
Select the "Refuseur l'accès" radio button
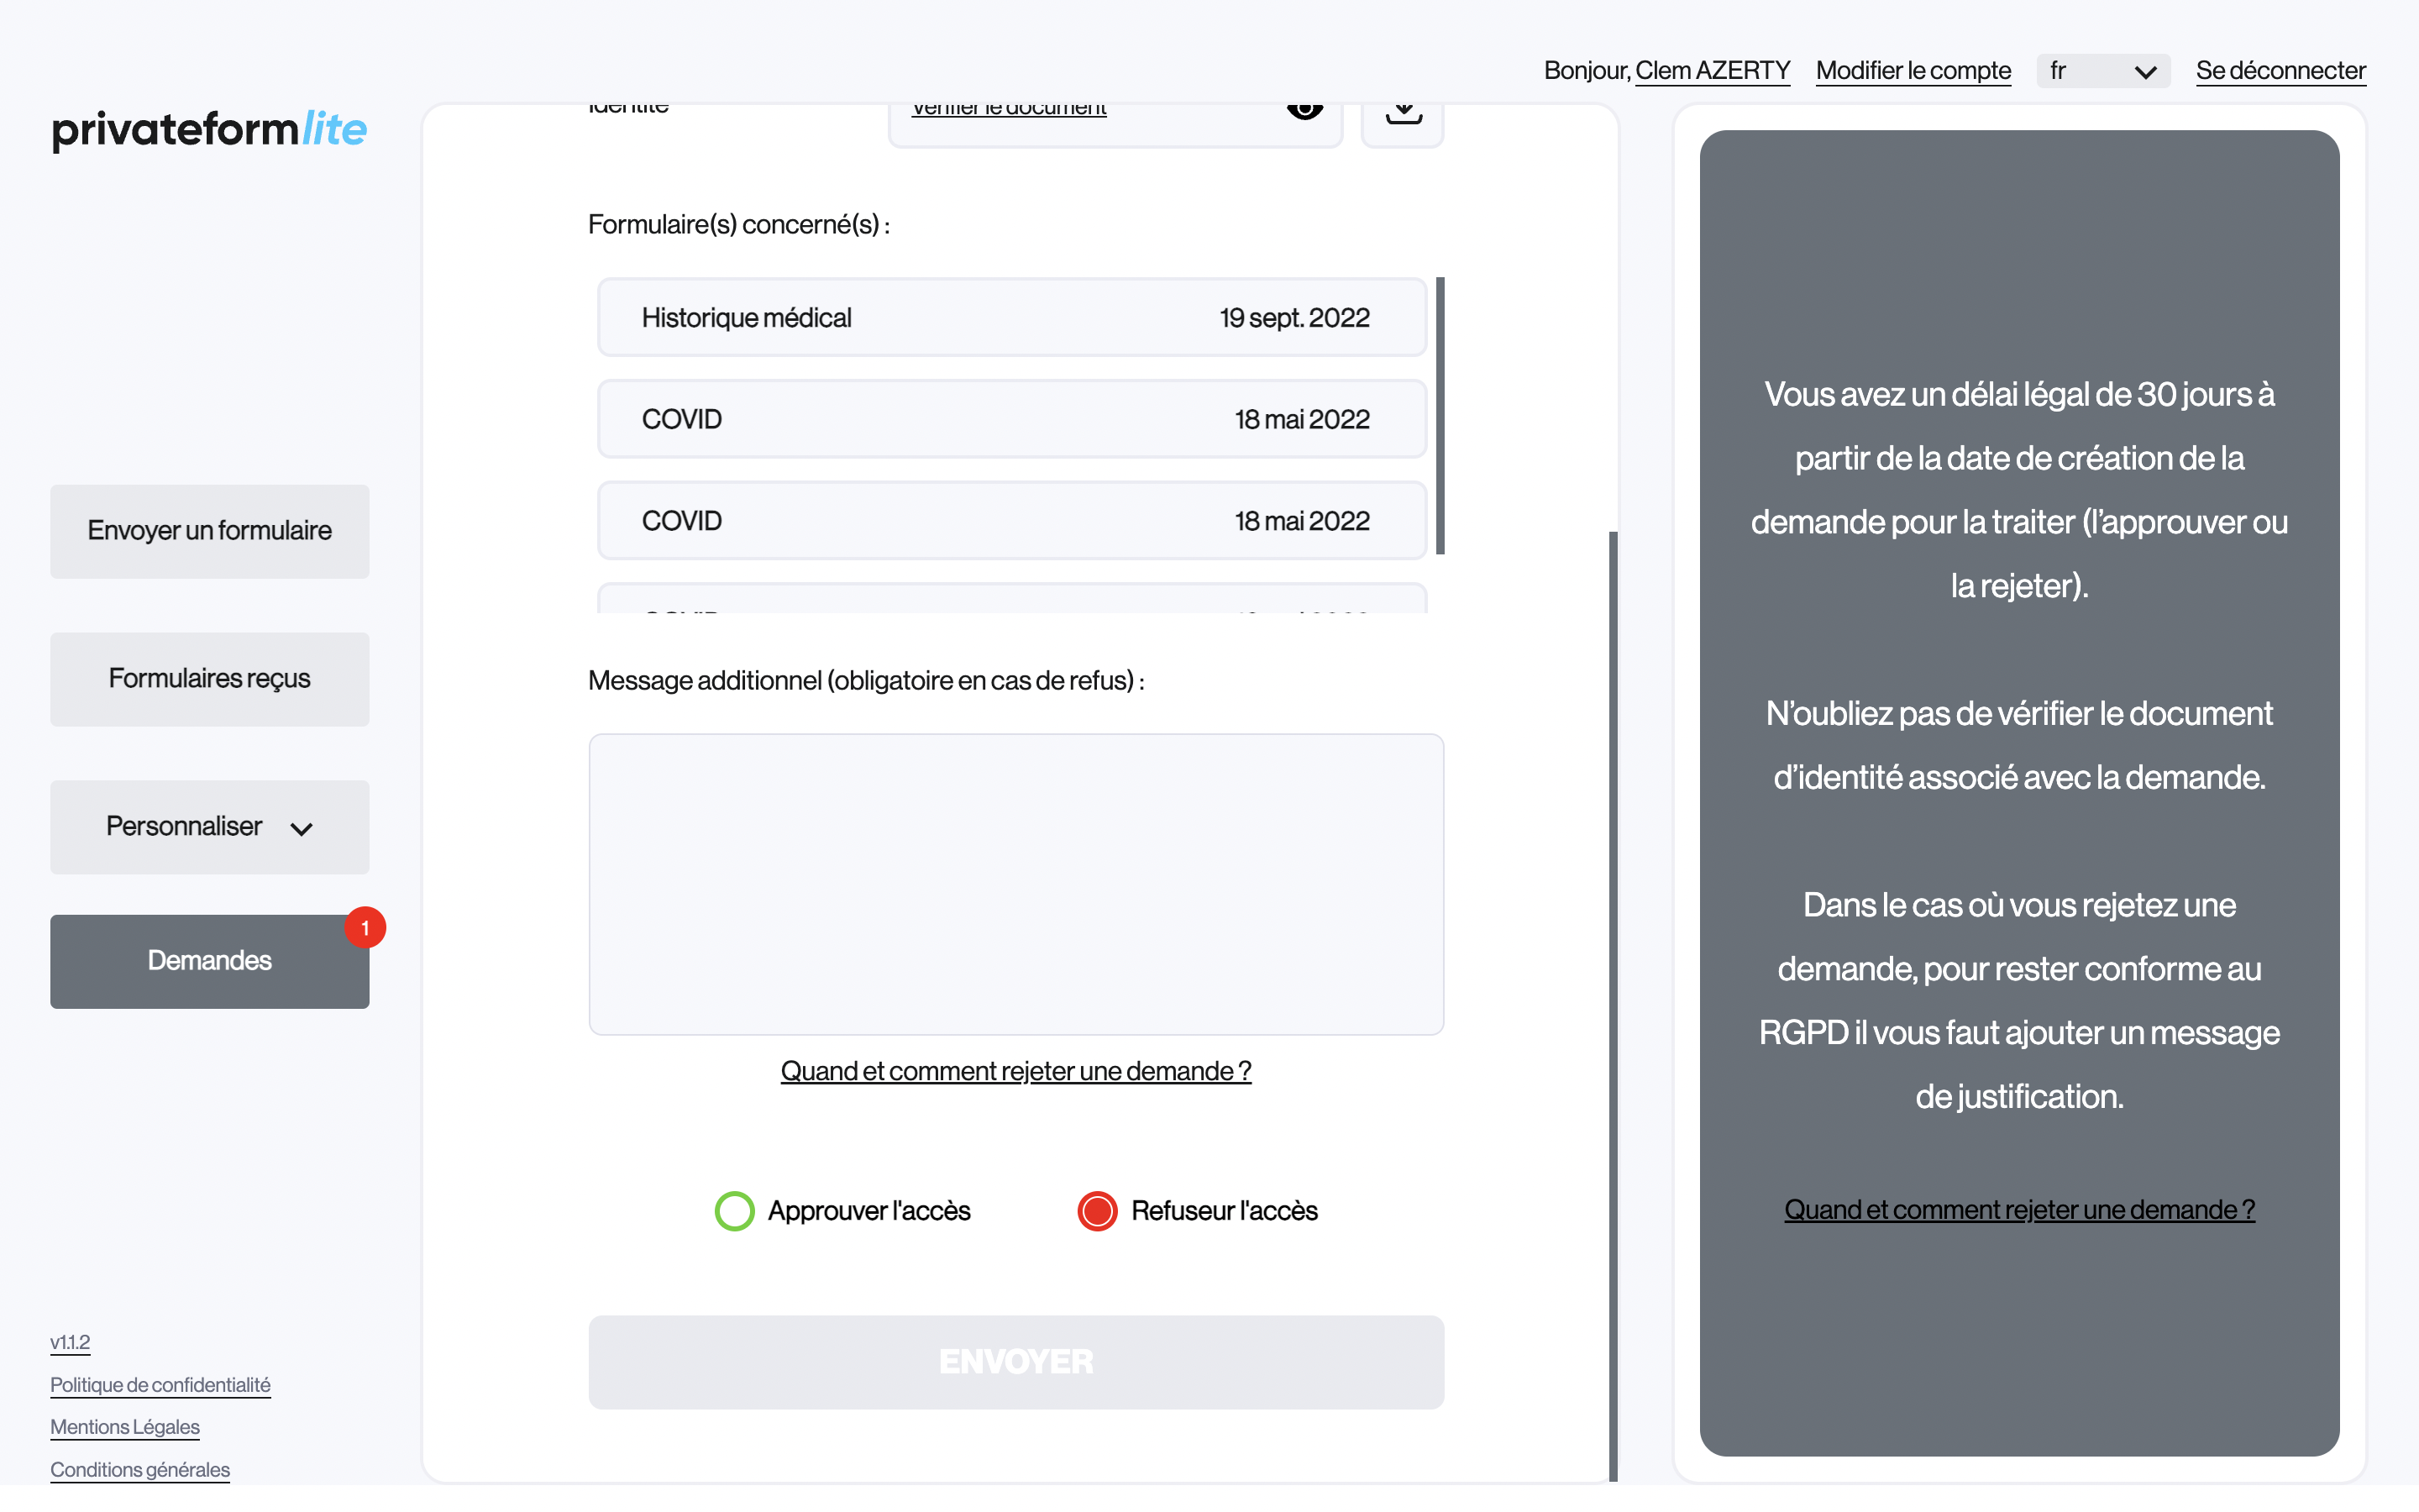(x=1099, y=1211)
